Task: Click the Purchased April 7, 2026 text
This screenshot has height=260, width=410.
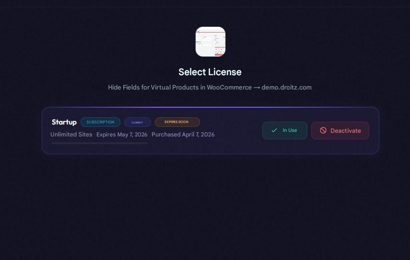Action: (183, 135)
